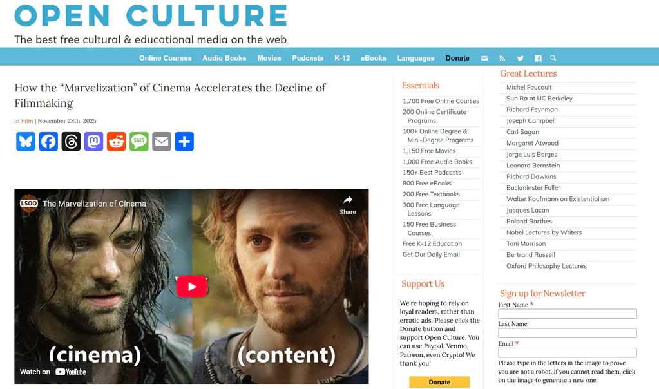Open the search magnifier in navbar
Image resolution: width=659 pixels, height=389 pixels.
pos(553,58)
